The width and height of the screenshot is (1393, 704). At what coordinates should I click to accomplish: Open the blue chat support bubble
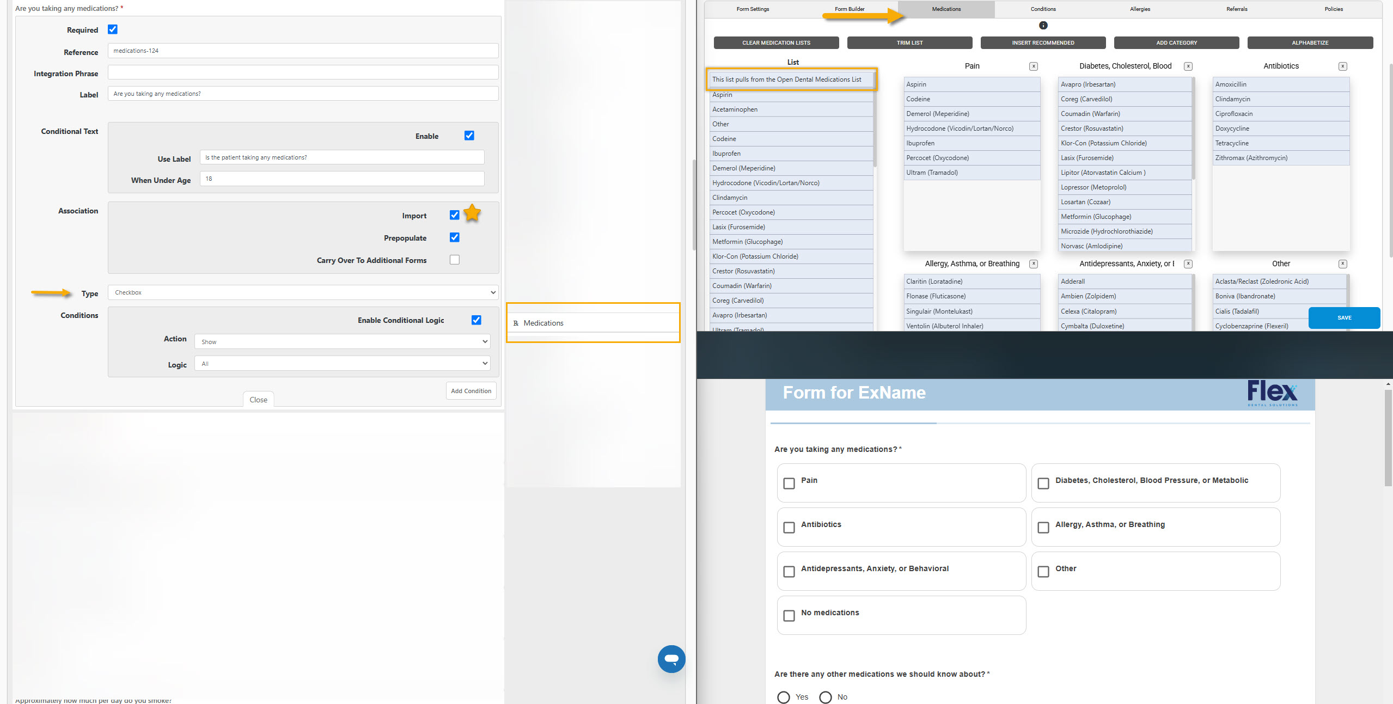pos(671,659)
